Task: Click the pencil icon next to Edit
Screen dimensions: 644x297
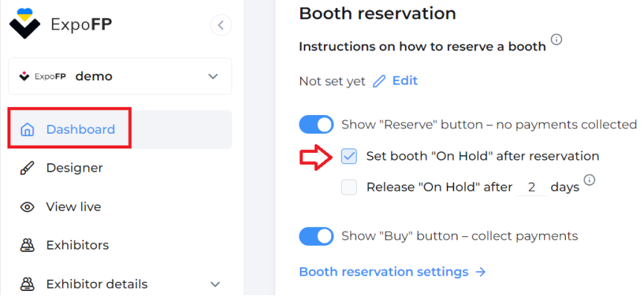Action: [379, 81]
